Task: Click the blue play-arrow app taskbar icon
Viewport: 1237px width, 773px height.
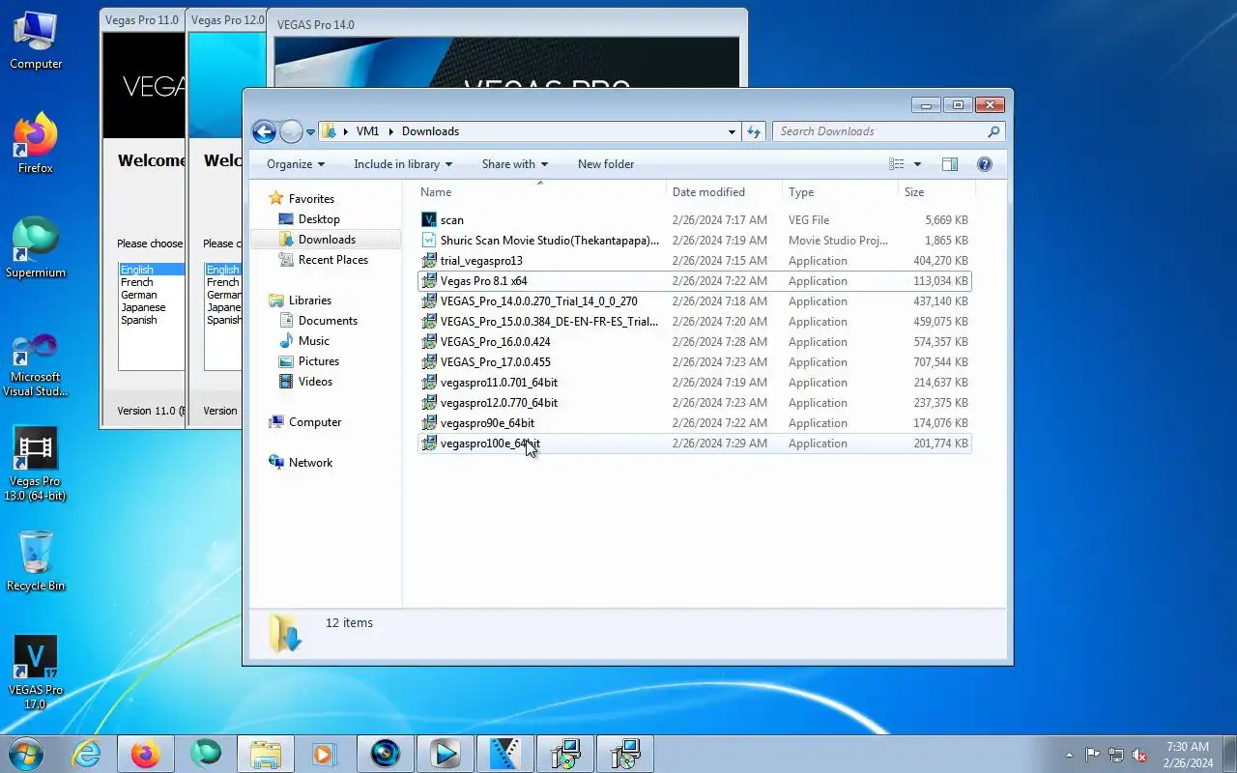Action: click(x=446, y=754)
